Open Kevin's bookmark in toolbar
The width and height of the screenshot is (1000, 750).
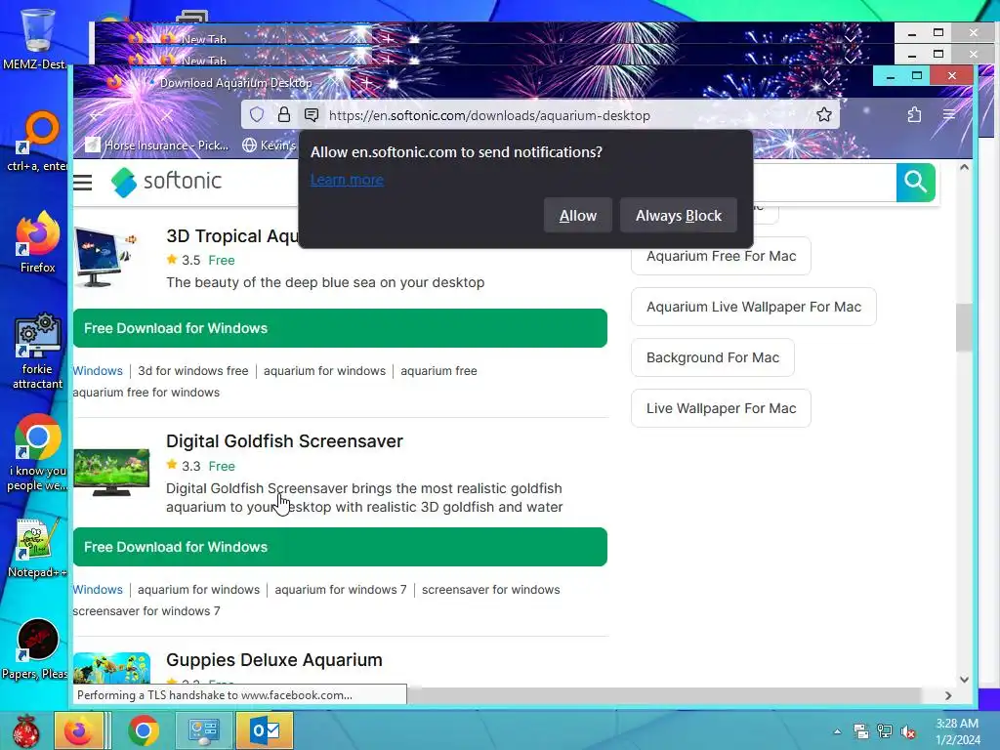[x=270, y=146]
